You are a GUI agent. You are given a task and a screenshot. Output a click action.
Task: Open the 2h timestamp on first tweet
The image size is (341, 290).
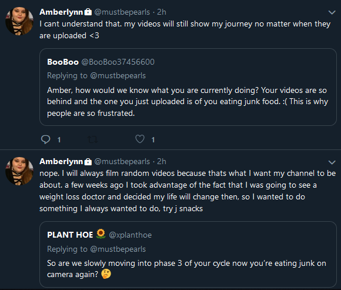tap(162, 12)
